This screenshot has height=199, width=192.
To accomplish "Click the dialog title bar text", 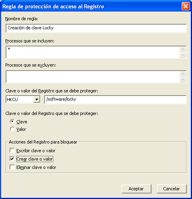I will (53, 7).
